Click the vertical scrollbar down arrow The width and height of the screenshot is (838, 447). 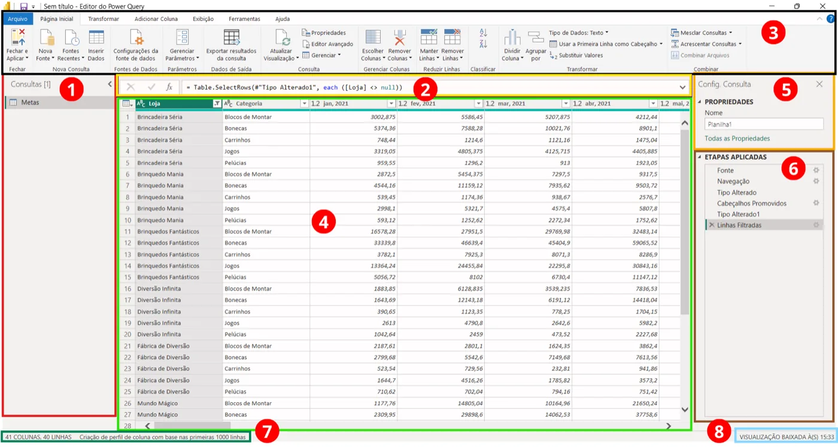pos(685,409)
